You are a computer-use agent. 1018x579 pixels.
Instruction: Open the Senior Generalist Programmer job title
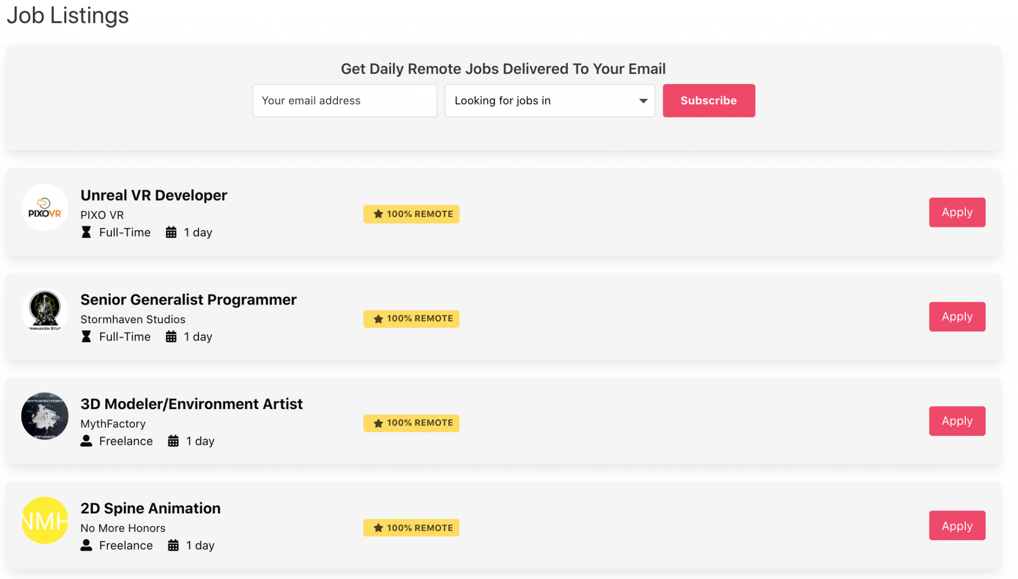click(188, 299)
